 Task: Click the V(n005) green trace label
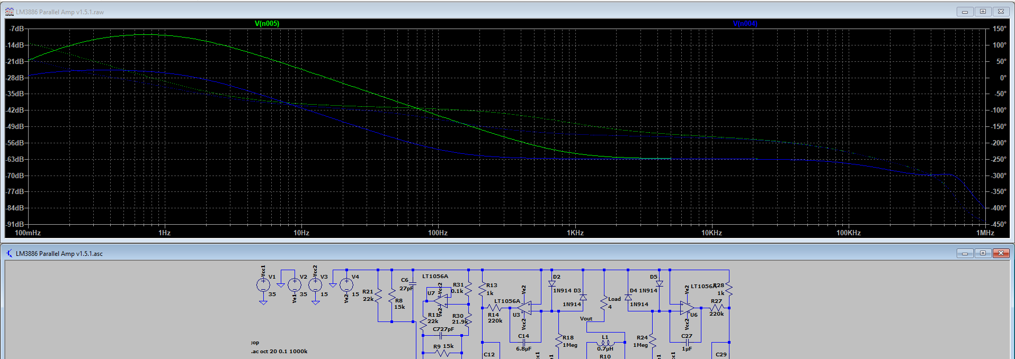tap(266, 23)
